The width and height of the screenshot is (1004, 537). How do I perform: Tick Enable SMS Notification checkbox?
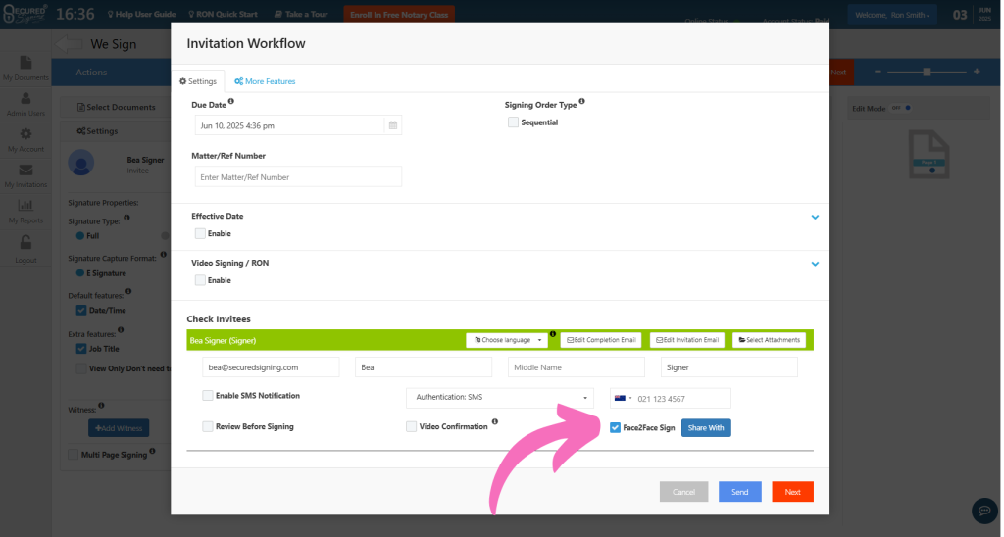tap(208, 396)
